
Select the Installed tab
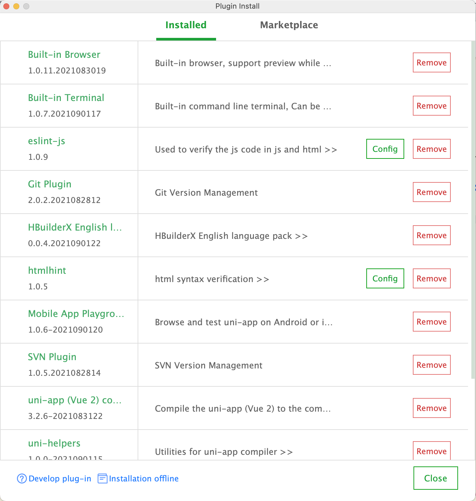point(186,25)
